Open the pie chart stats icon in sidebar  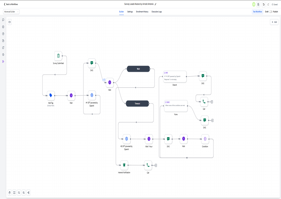pos(3,34)
